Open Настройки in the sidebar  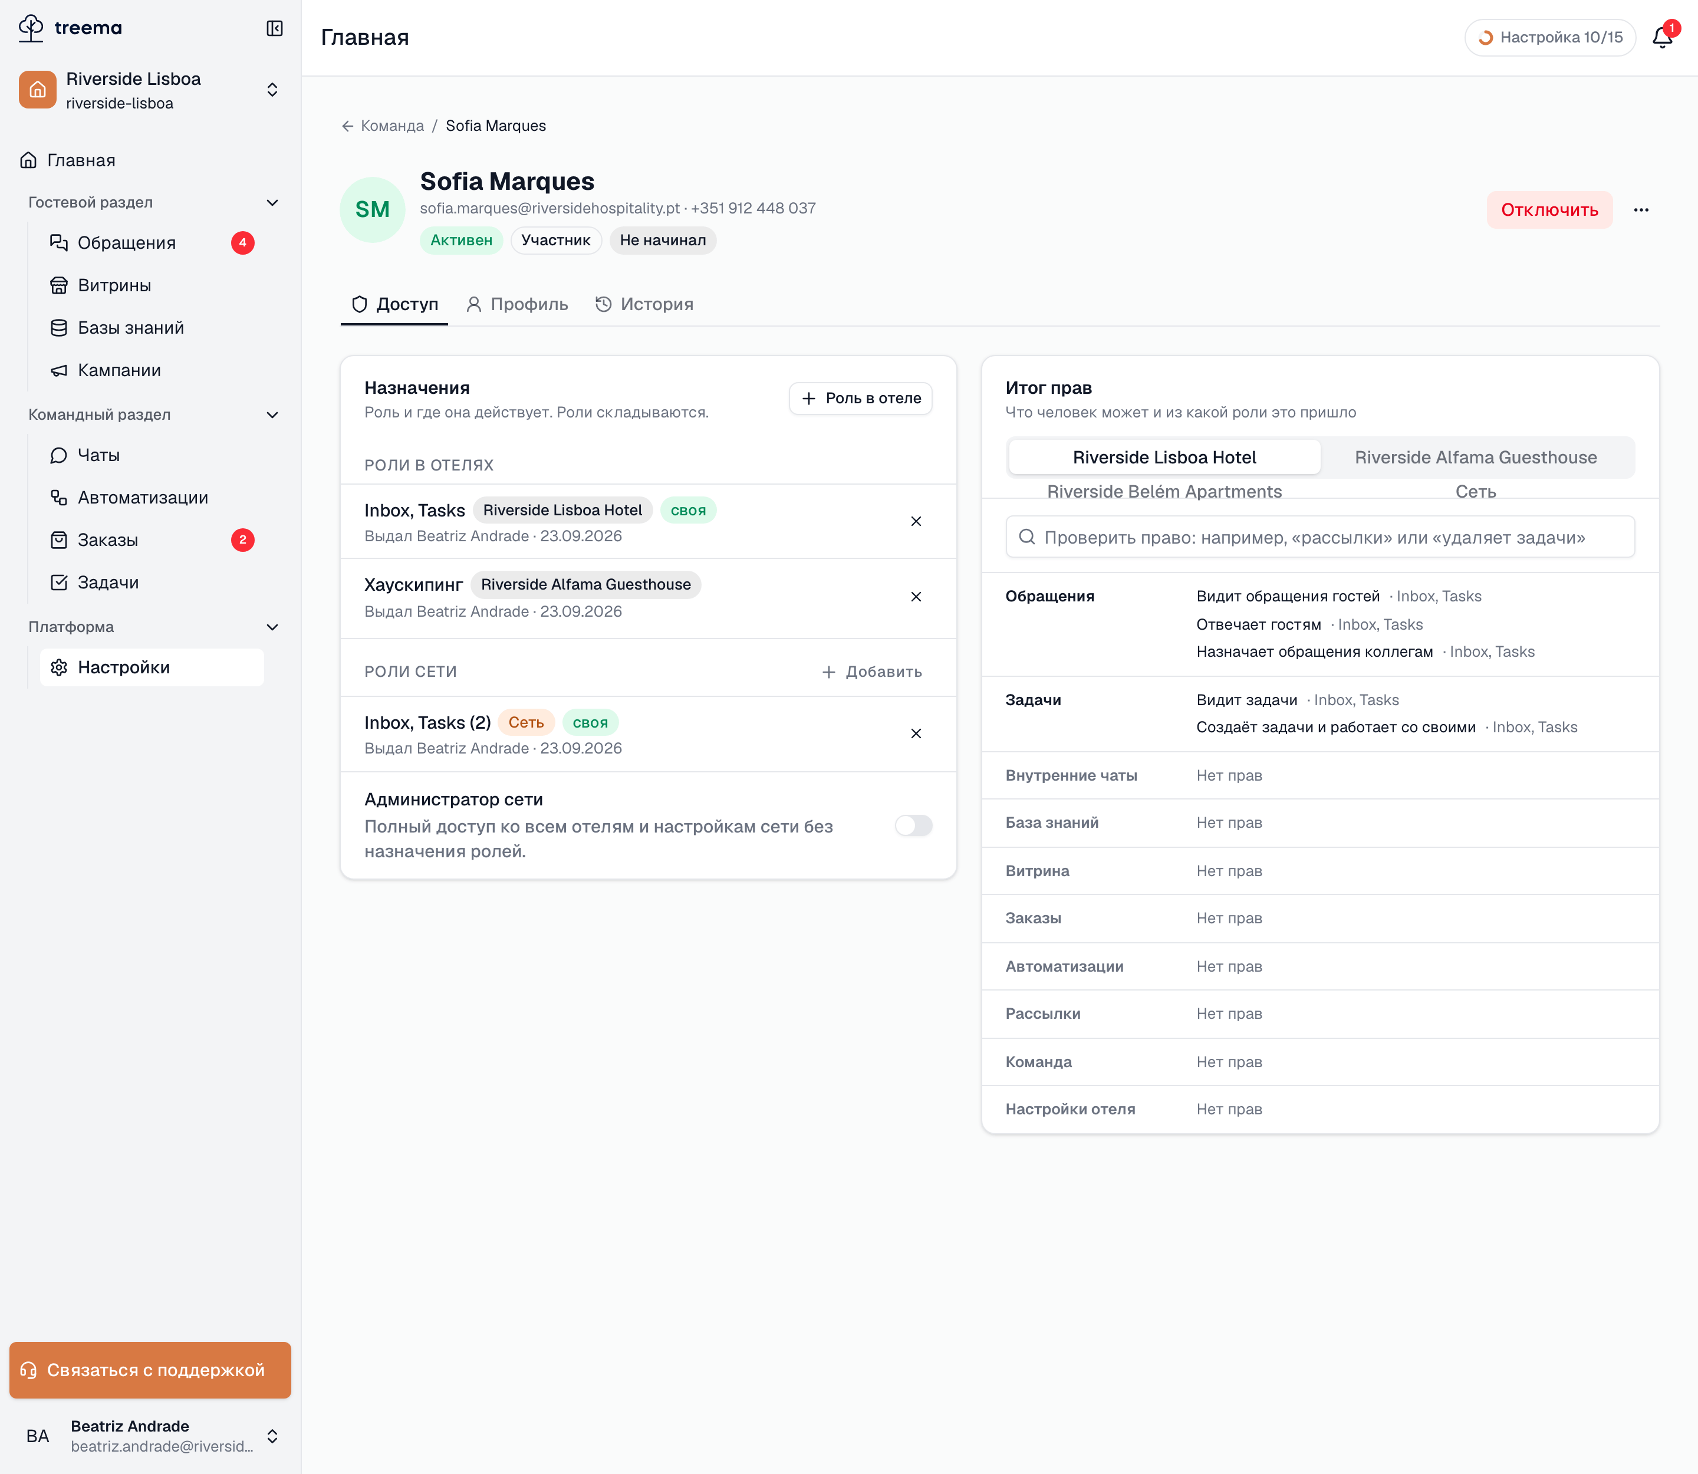click(152, 667)
